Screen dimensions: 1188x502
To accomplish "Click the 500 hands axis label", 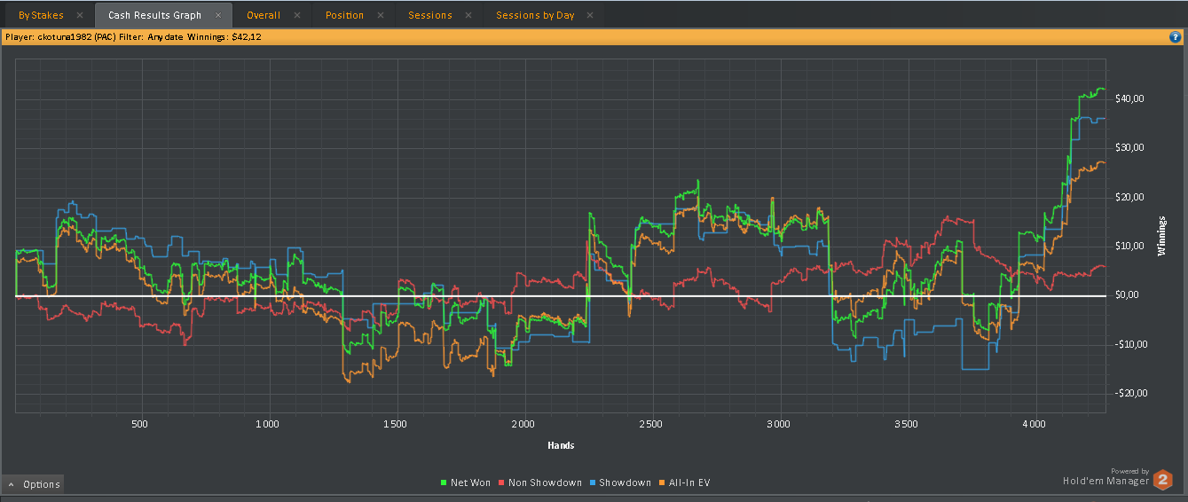I will pyautogui.click(x=139, y=424).
